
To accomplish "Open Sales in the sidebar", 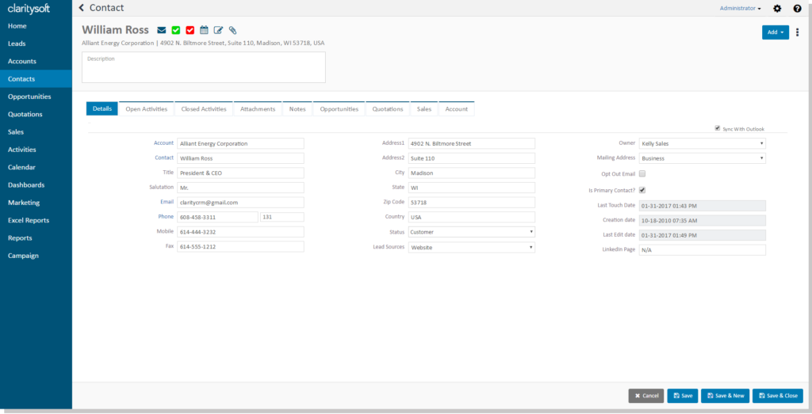I will click(36, 131).
